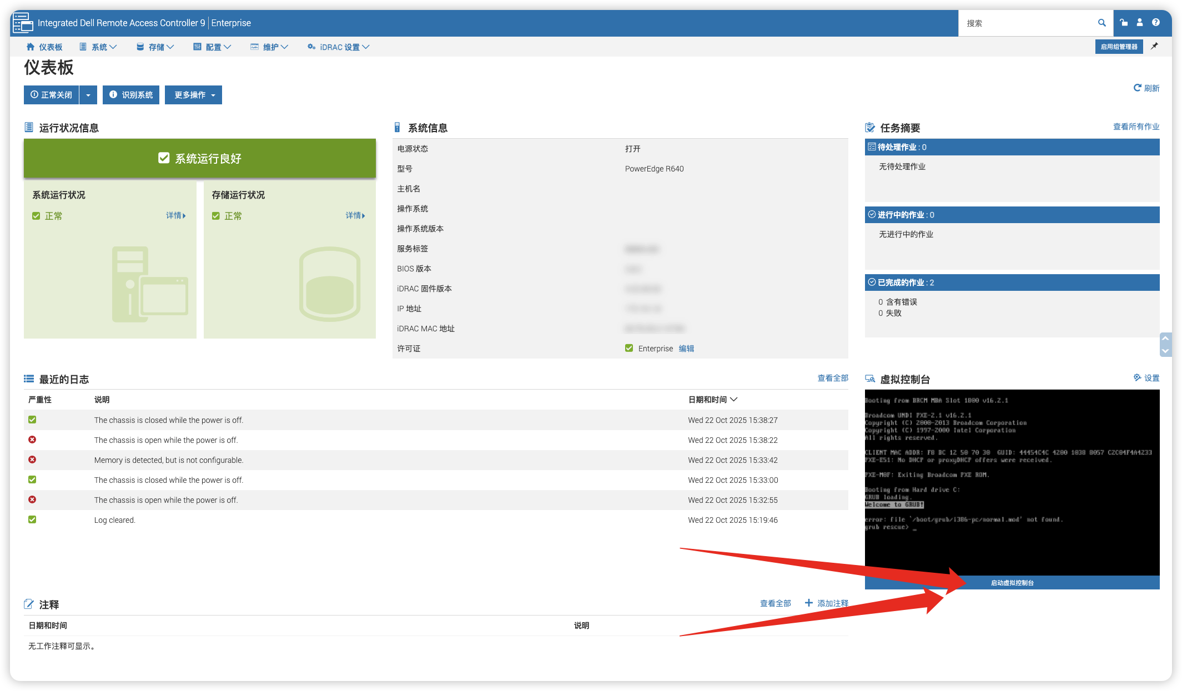Open the 更多操作 dropdown
This screenshot has height=691, width=1182.
[x=193, y=95]
